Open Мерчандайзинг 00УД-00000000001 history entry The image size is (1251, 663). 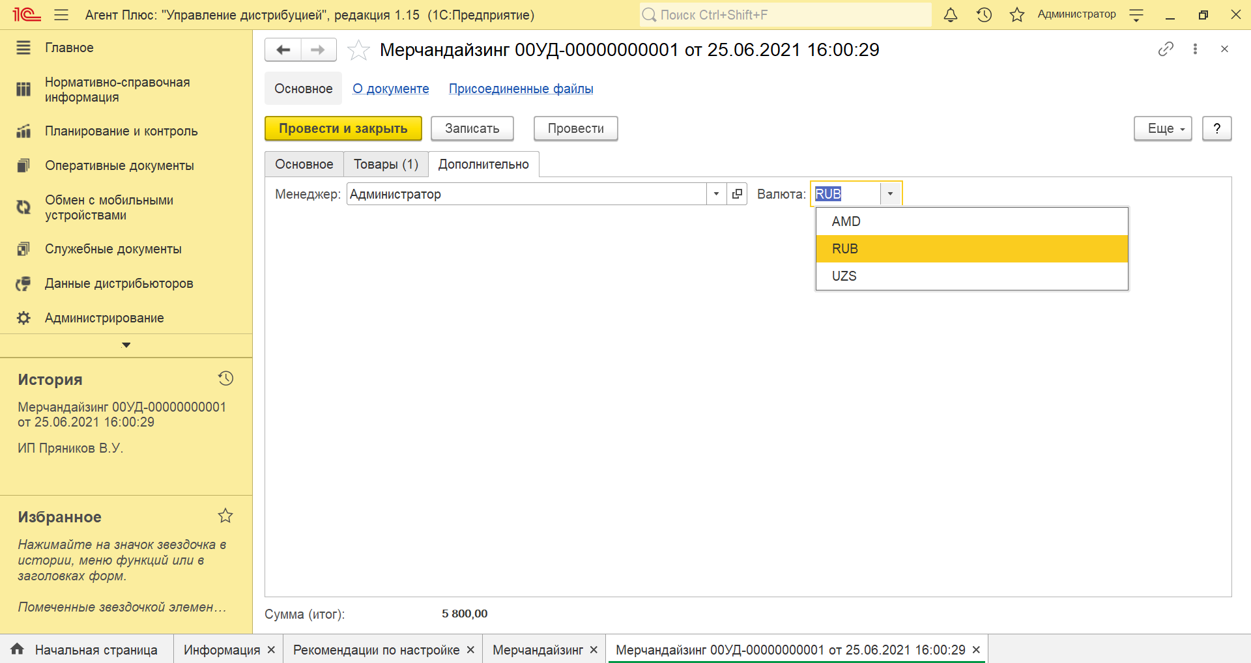(x=122, y=414)
